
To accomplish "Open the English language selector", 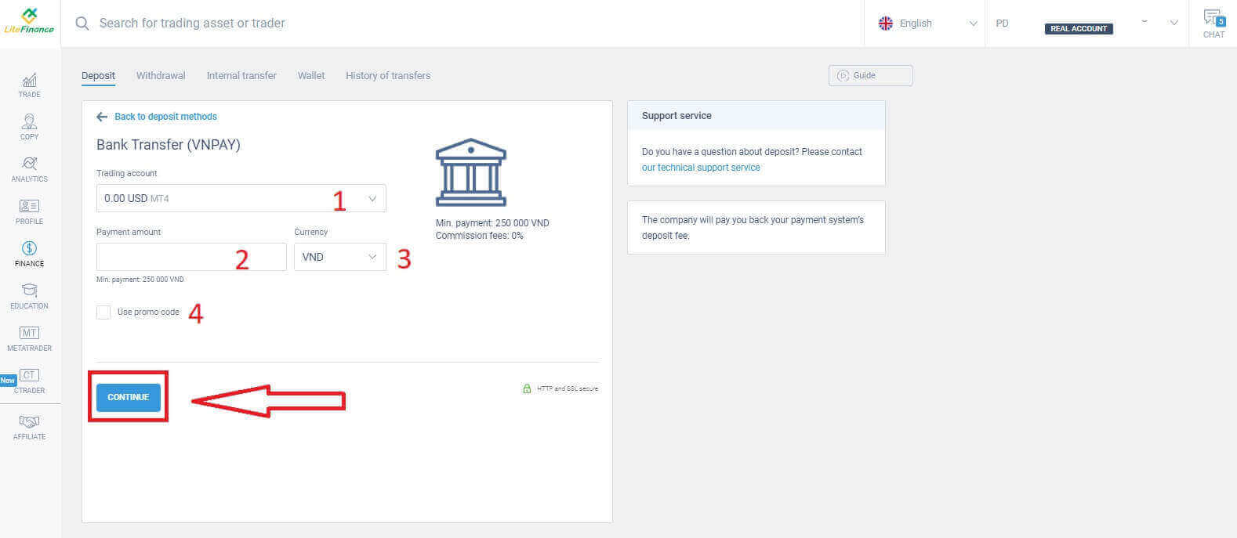I will (x=927, y=23).
